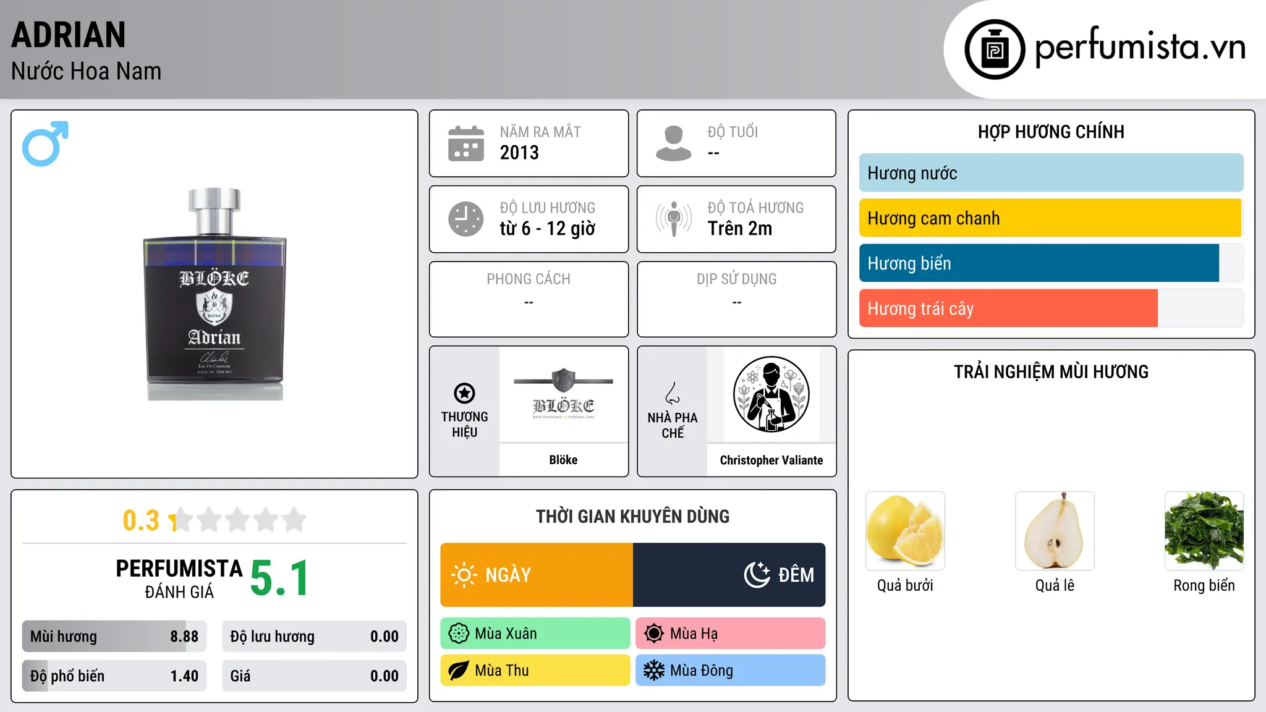Viewport: 1266px width, 712px height.
Task: Click the HỢP HƯƠNG CHÍNH heading
Action: (x=1051, y=132)
